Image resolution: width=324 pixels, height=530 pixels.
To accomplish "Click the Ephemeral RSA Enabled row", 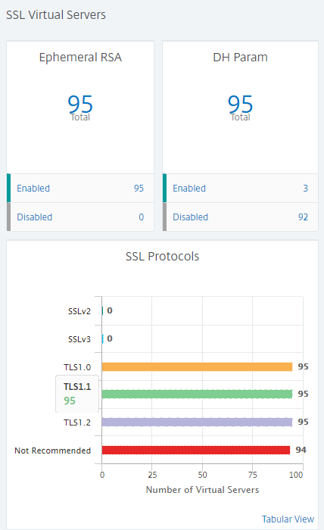I will pyautogui.click(x=80, y=189).
